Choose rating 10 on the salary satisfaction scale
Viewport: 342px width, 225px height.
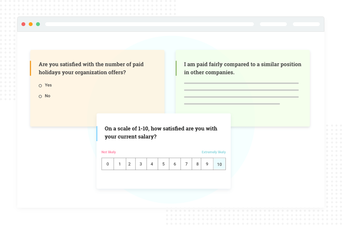click(219, 164)
